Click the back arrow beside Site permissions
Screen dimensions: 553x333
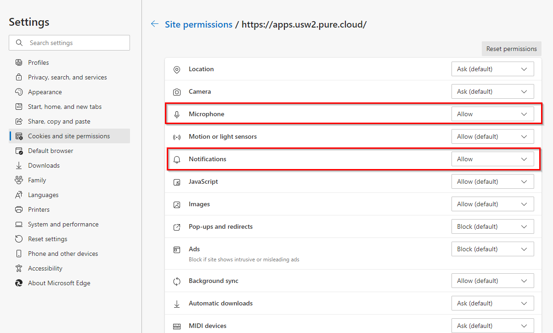(x=155, y=24)
